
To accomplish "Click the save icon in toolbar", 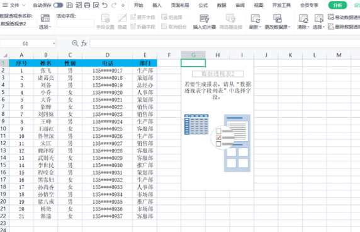I will [x=70, y=5].
